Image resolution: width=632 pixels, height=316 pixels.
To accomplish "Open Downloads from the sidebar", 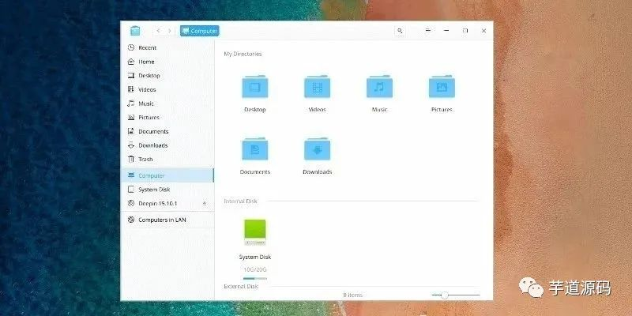I will tap(167, 145).
